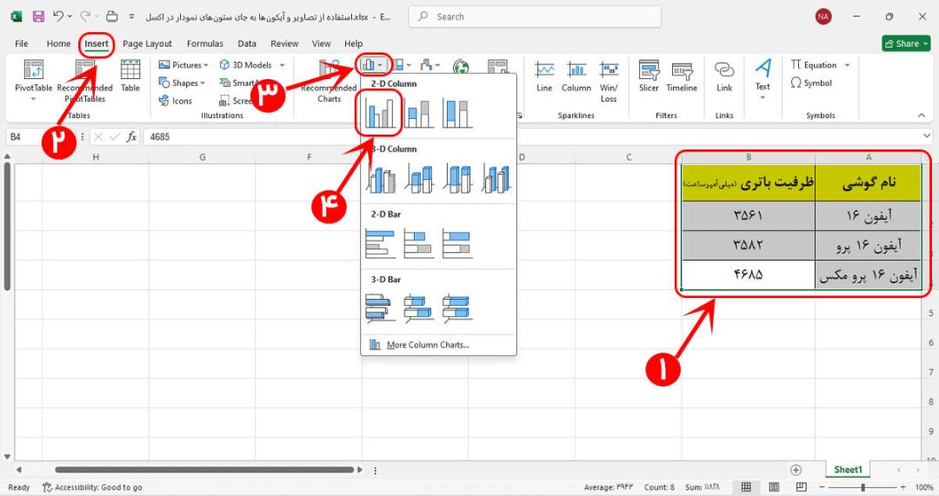Image resolution: width=939 pixels, height=496 pixels.
Task: Insert a Win/Loss sparkline
Action: point(609,82)
